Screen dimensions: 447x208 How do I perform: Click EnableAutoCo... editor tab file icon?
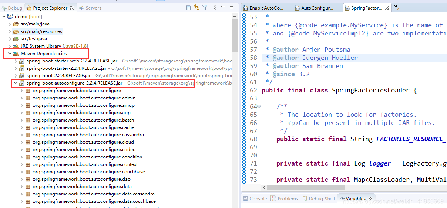click(x=246, y=8)
